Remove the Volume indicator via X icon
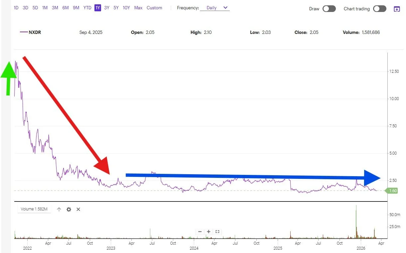Screen dimensions: 406x253 tap(78, 209)
